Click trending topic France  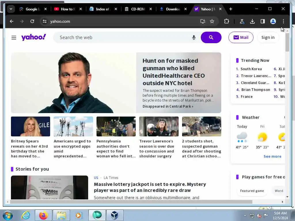click(247, 97)
